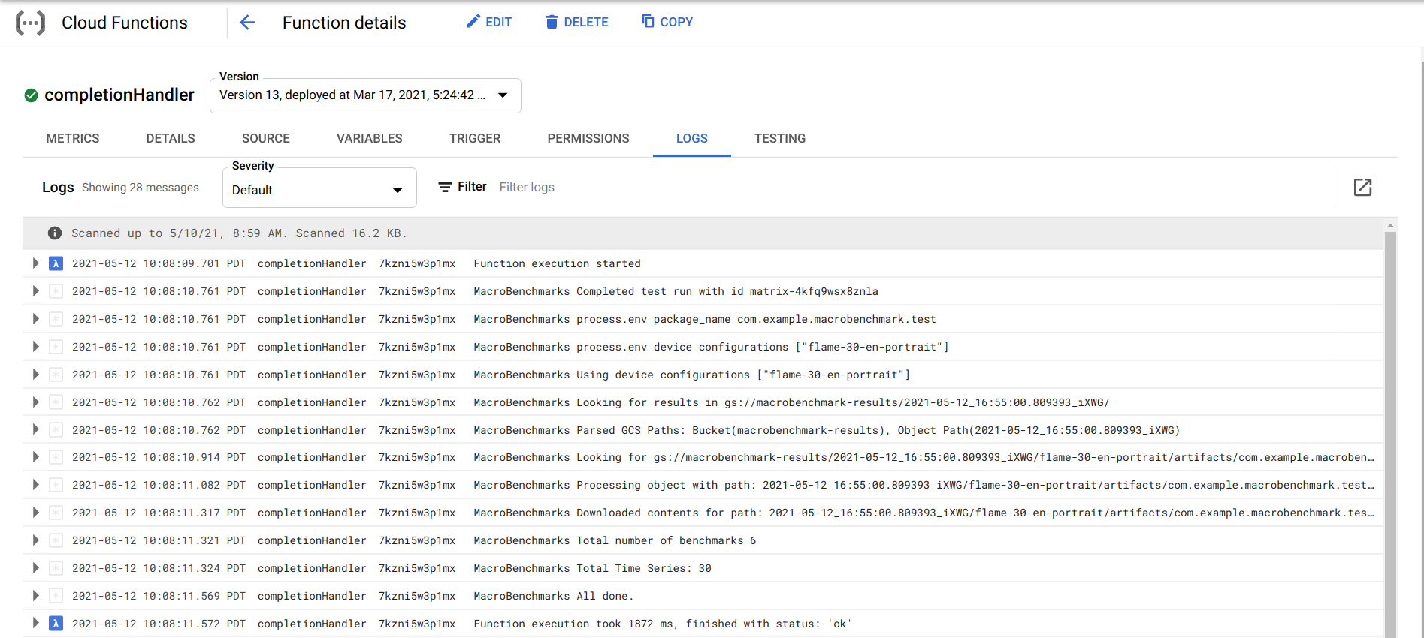Open the TESTING tab

[779, 138]
